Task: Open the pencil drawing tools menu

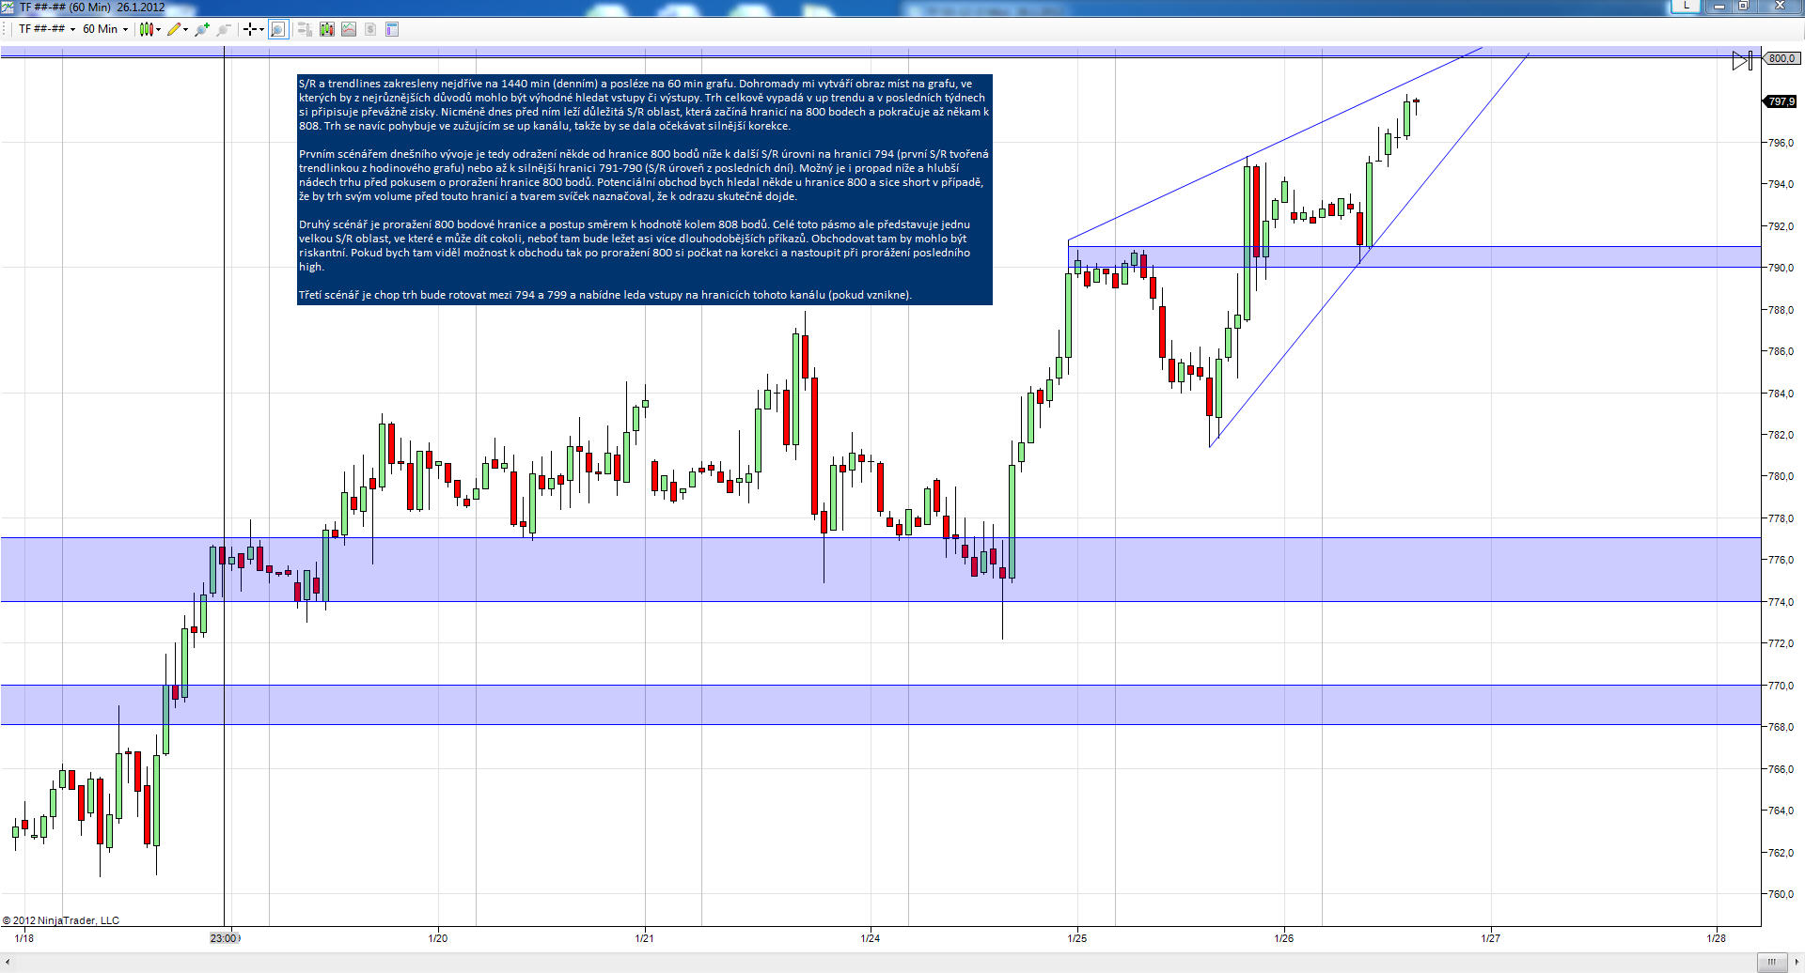Action: click(178, 29)
